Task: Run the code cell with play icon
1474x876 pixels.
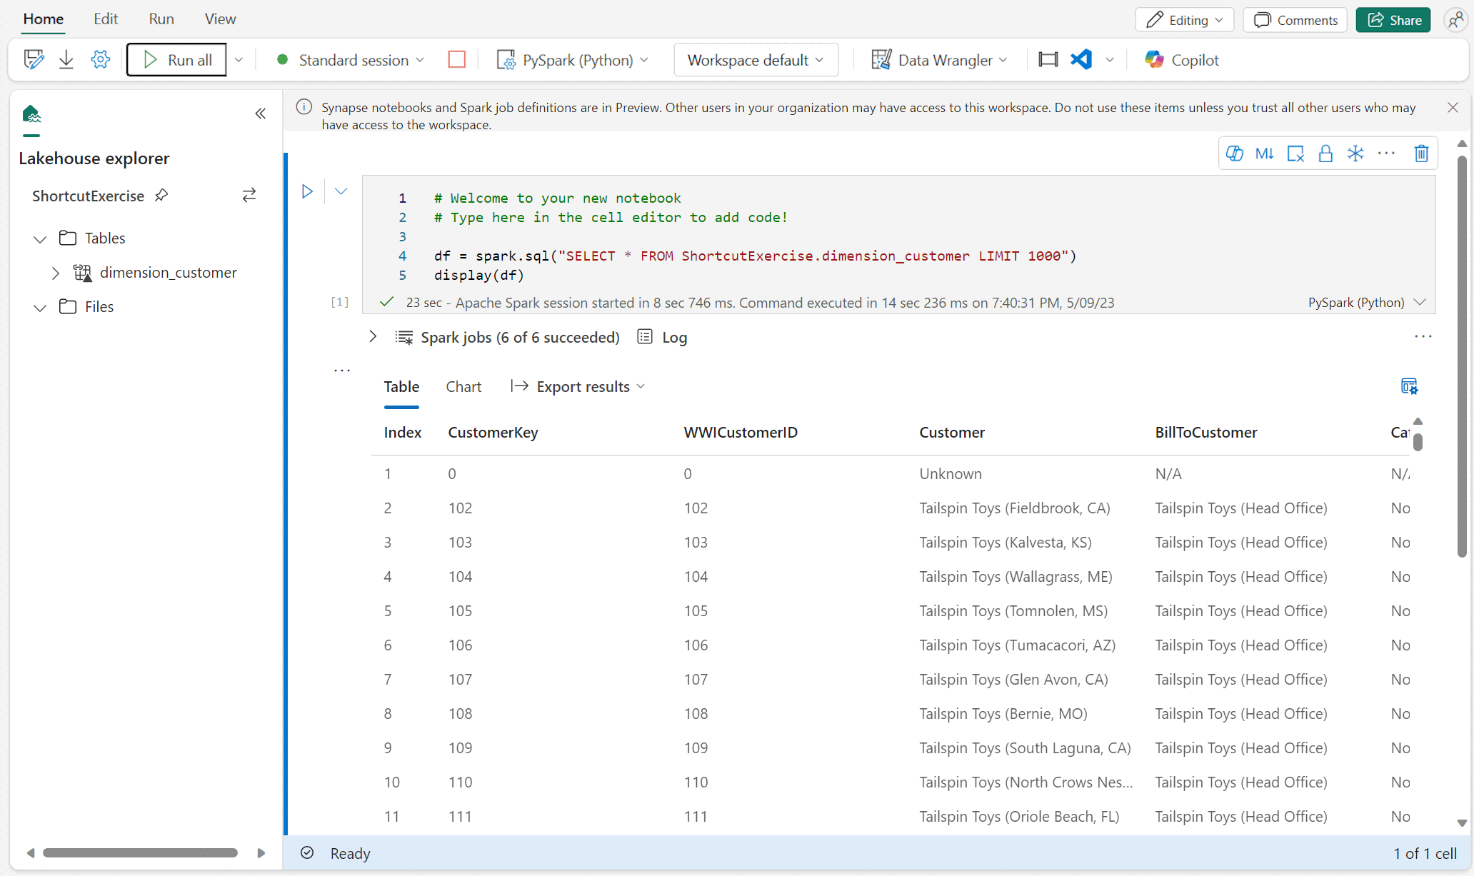Action: (x=307, y=191)
